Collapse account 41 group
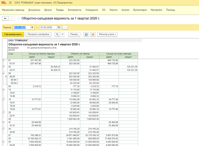 [x=4, y=122]
